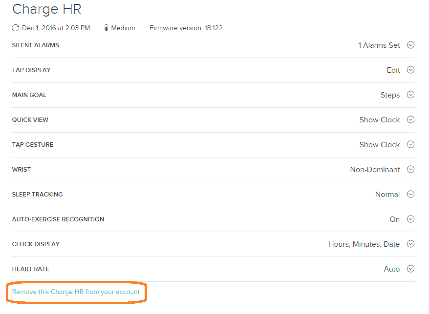Expand the Auto-Exercise Recognition chevron
This screenshot has height=314, width=429.
click(410, 219)
